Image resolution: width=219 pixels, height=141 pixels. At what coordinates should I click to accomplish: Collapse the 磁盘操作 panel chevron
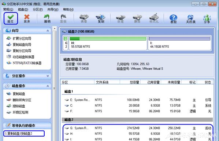point(48,86)
